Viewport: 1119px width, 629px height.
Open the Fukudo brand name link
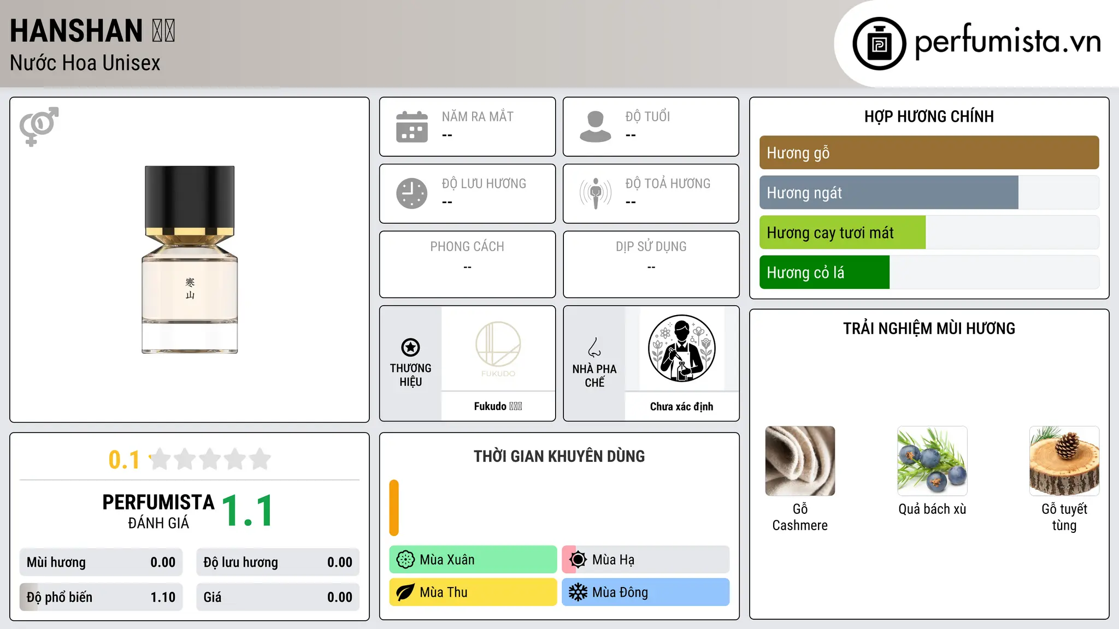tap(498, 406)
